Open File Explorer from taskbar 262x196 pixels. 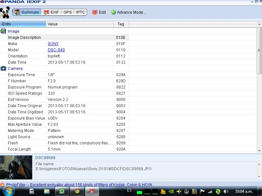(x=47, y=191)
